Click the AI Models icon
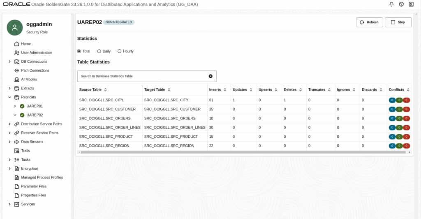The width and height of the screenshot is (421, 219). [16, 80]
